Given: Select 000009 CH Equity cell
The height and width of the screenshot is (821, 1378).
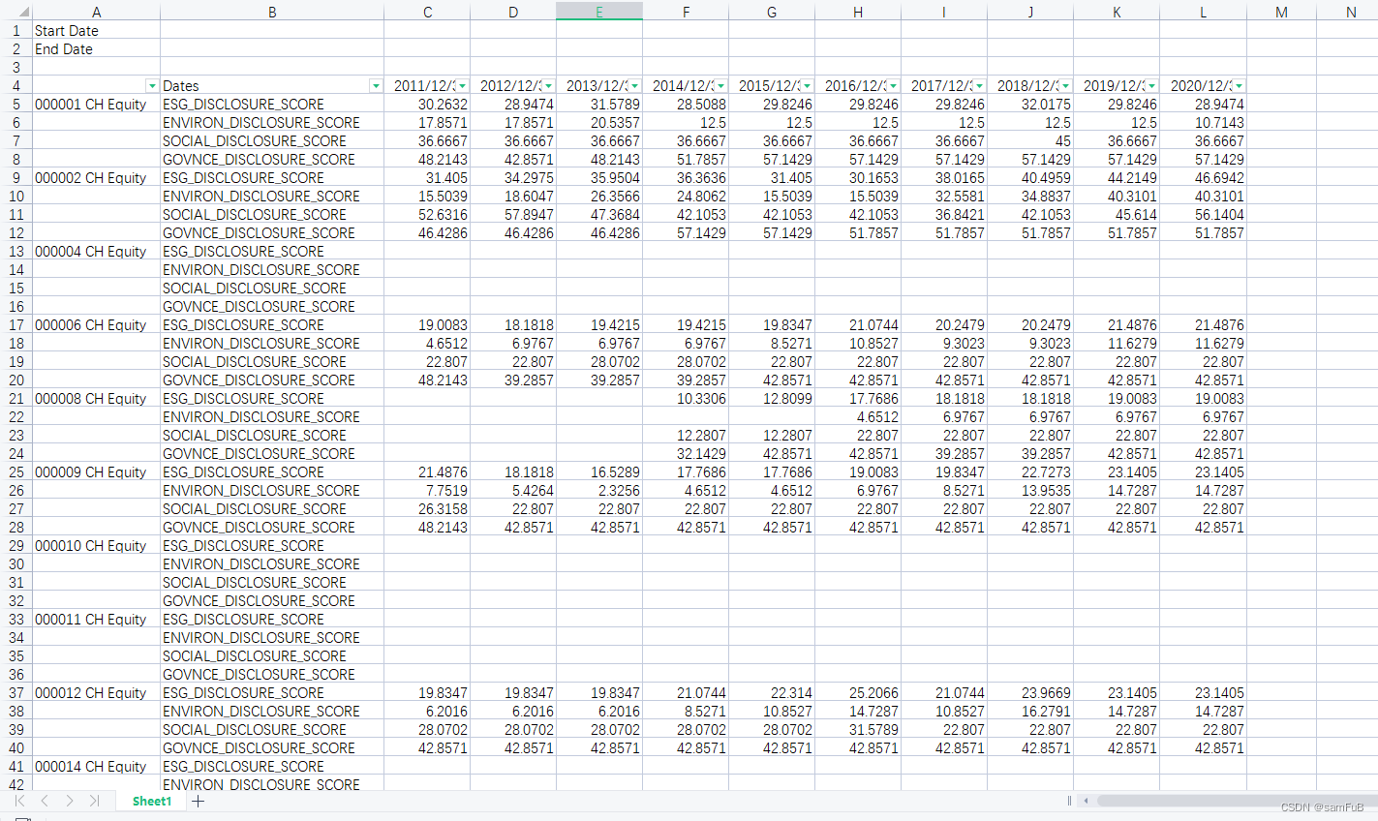Looking at the screenshot, I should [96, 472].
